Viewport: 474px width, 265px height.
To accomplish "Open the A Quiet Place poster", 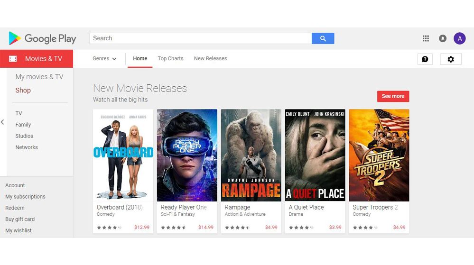I will click(x=315, y=155).
